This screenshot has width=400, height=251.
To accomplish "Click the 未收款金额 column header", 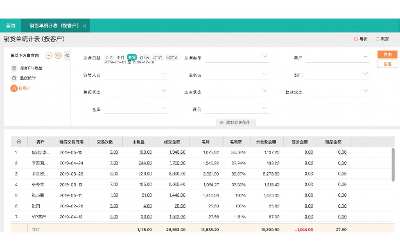I will pos(266,142).
